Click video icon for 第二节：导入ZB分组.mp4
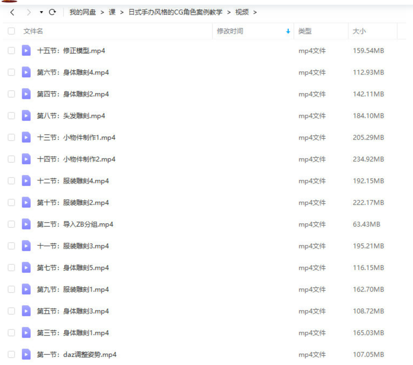 (26, 224)
